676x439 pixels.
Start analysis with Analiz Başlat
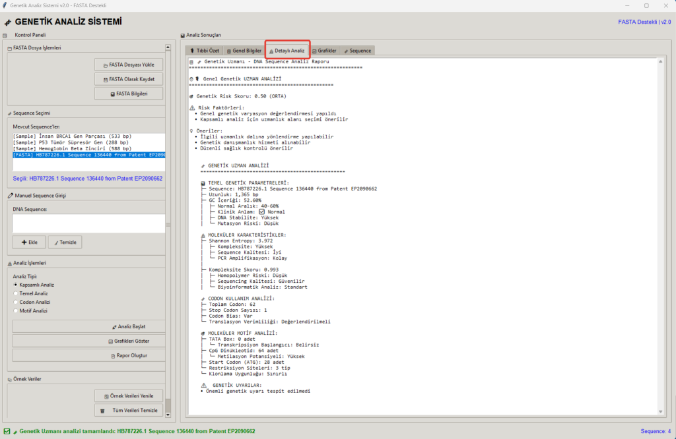(x=129, y=326)
